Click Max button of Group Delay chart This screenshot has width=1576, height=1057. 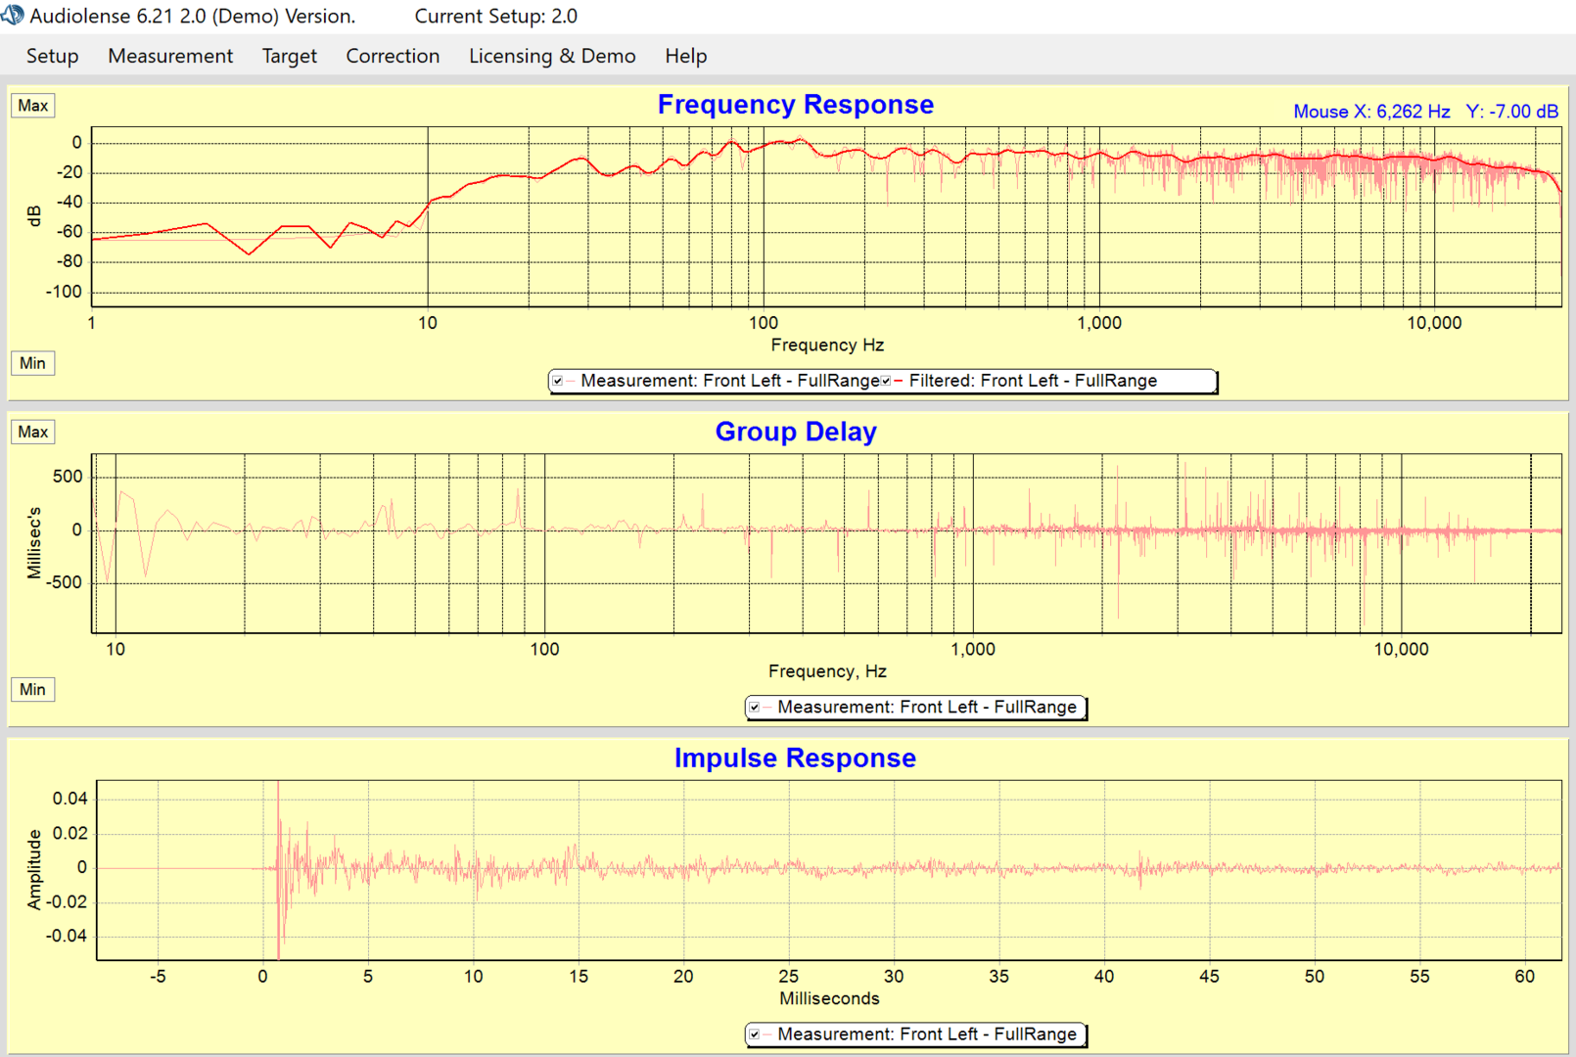click(33, 432)
